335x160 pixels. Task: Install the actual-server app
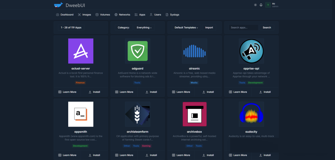pos(94,92)
